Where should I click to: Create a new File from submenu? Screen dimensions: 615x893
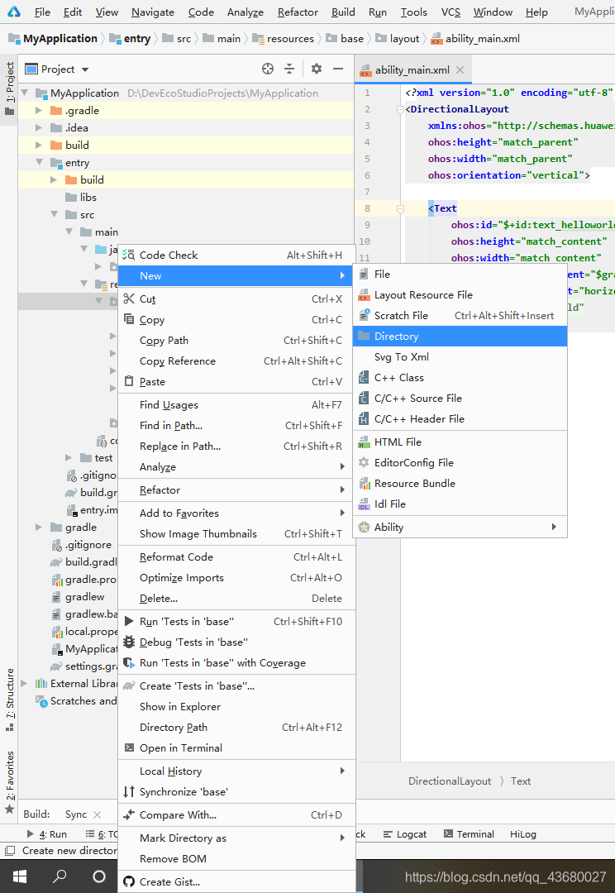[460, 274]
